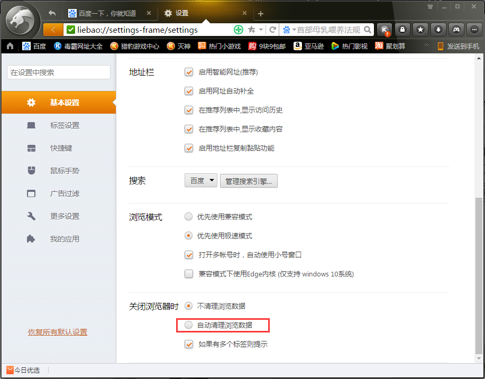Open the favorites star icon in toolbar
Screen dimensions: 485x379
pos(420,30)
